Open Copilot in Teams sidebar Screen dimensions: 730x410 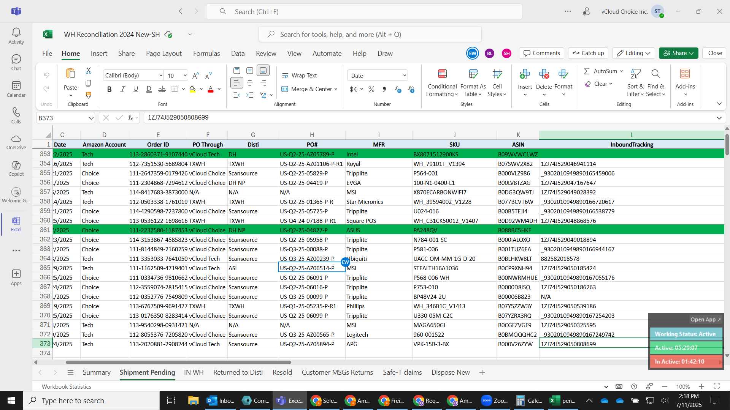click(16, 169)
